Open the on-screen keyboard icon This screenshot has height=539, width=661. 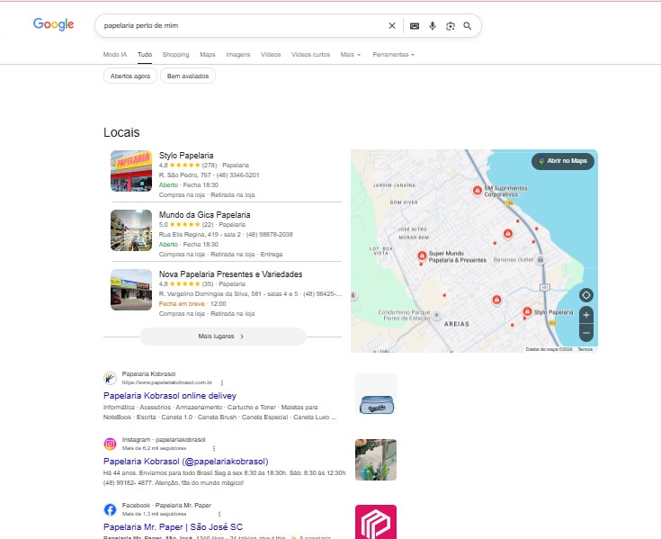pos(415,26)
